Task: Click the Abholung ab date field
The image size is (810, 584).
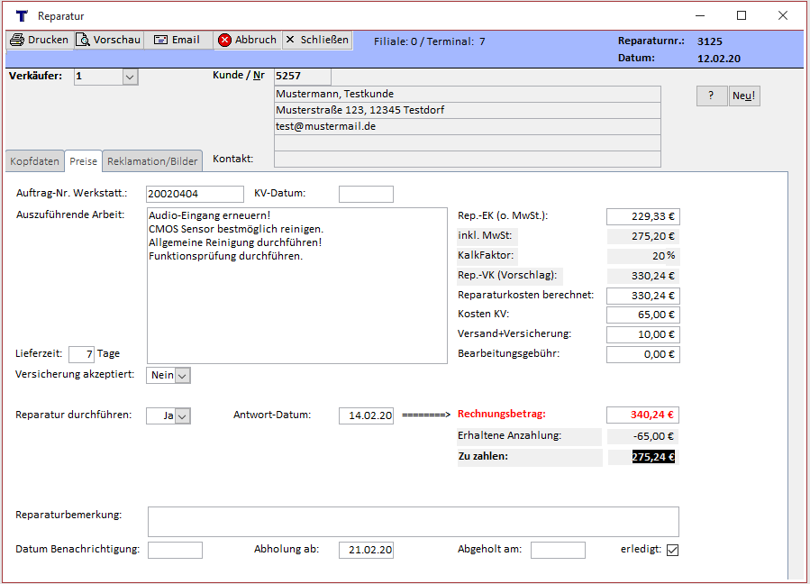Action: pyautogui.click(x=366, y=550)
